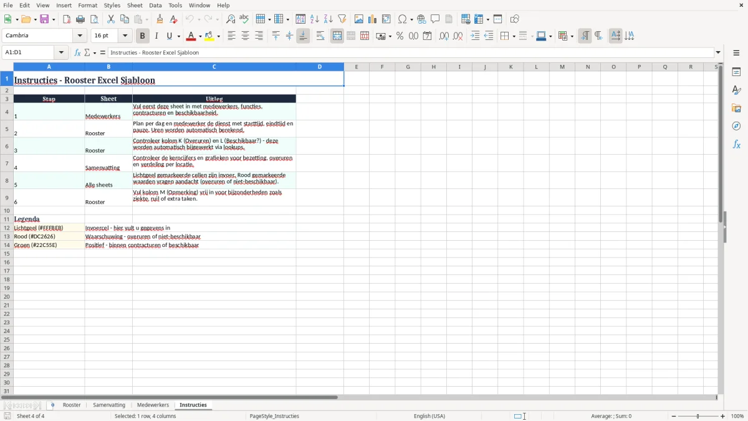This screenshot has width=748, height=421.
Task: Toggle Underline formatting
Action: (169, 36)
